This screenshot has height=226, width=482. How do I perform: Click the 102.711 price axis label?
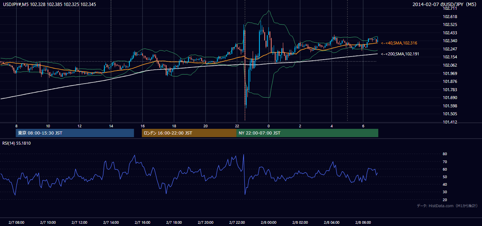point(450,8)
